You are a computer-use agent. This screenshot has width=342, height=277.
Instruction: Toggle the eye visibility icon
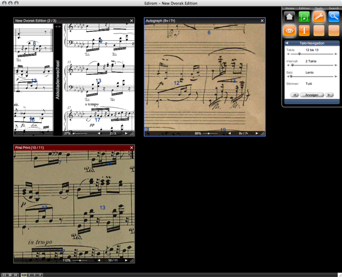[289, 31]
